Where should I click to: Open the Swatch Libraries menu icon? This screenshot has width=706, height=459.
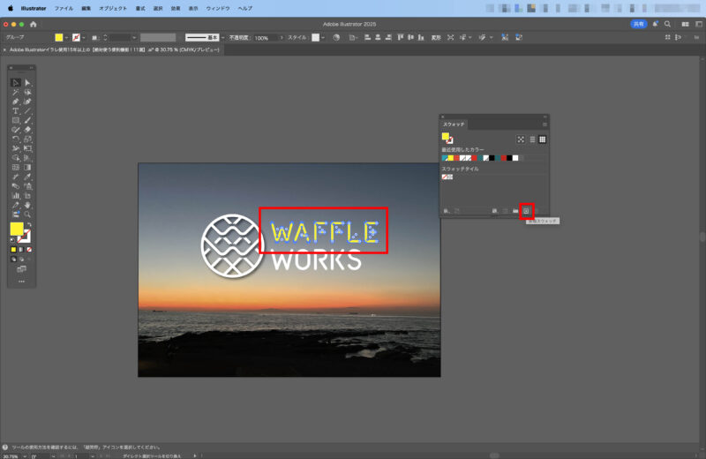tap(447, 210)
